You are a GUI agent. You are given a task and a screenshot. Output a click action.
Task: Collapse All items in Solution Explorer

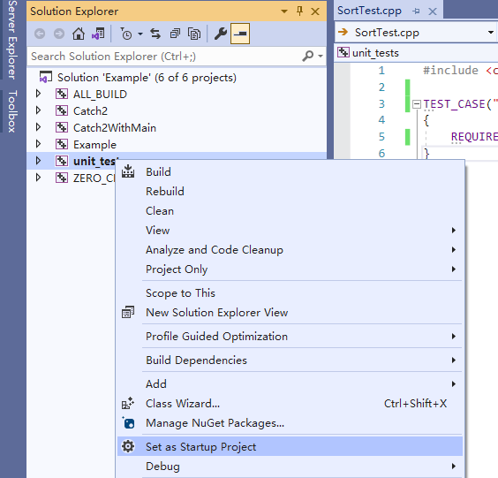pyautogui.click(x=175, y=34)
